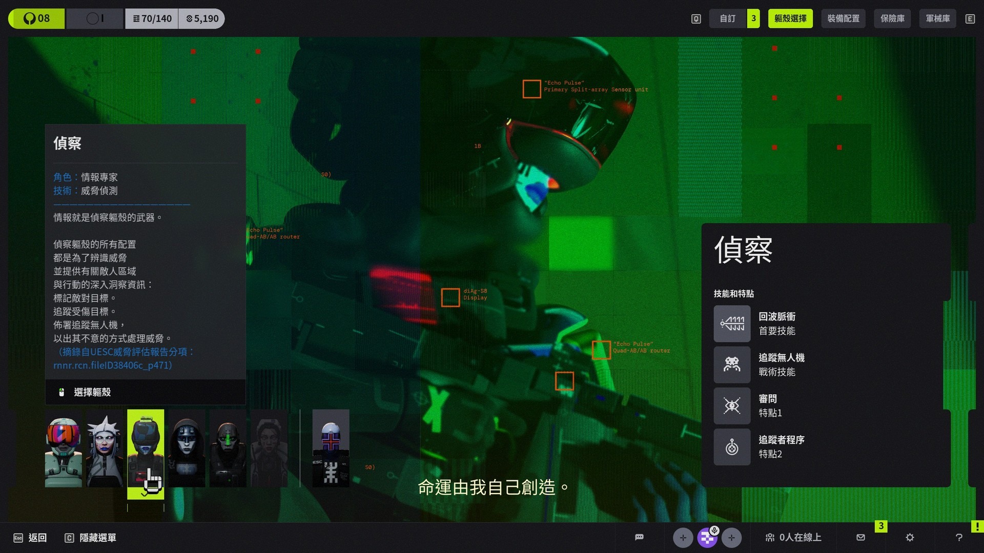The width and height of the screenshot is (984, 553).
Task: Add squad member with left plus slot
Action: click(683, 537)
